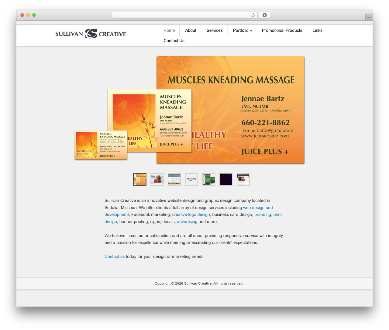
Task: Click the 'We believe in customer satisfaction' paragraph
Action: tap(194, 239)
